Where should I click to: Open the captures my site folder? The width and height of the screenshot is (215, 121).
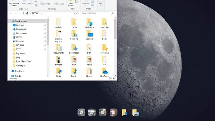(x=58, y=36)
